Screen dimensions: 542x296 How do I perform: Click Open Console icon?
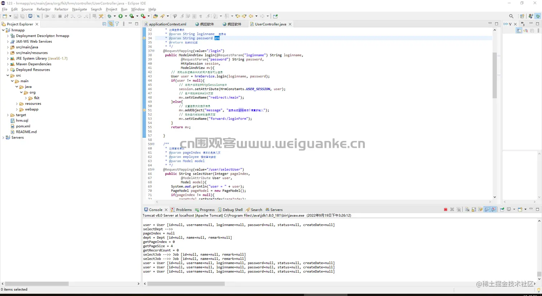[520, 210]
